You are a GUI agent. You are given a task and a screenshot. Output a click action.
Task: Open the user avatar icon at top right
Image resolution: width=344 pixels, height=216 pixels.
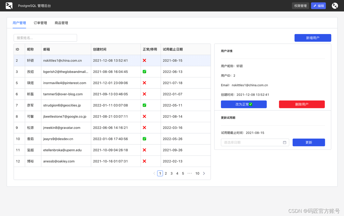335,6
